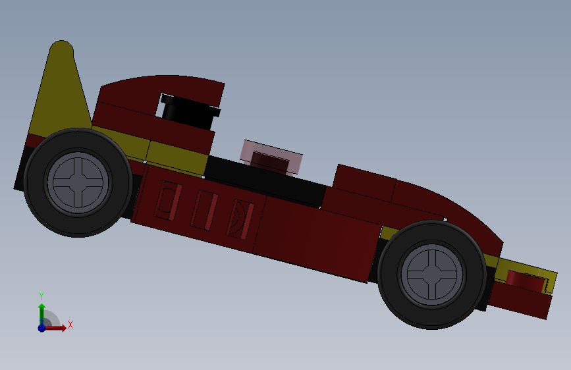Select the translucent pink windshield piece
The height and width of the screenshot is (370, 571).
[x=271, y=157]
